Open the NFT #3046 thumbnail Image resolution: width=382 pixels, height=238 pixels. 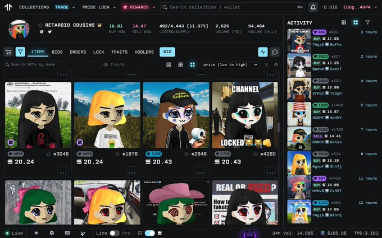(x=38, y=115)
